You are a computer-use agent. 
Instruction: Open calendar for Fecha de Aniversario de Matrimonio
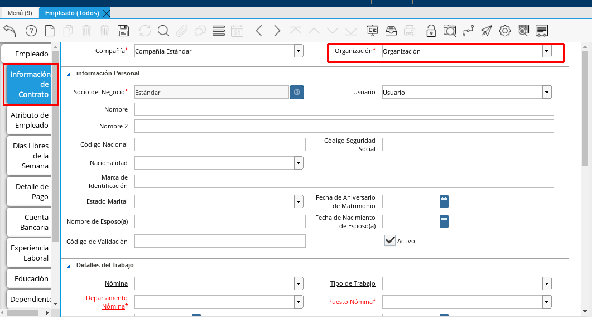(x=444, y=201)
